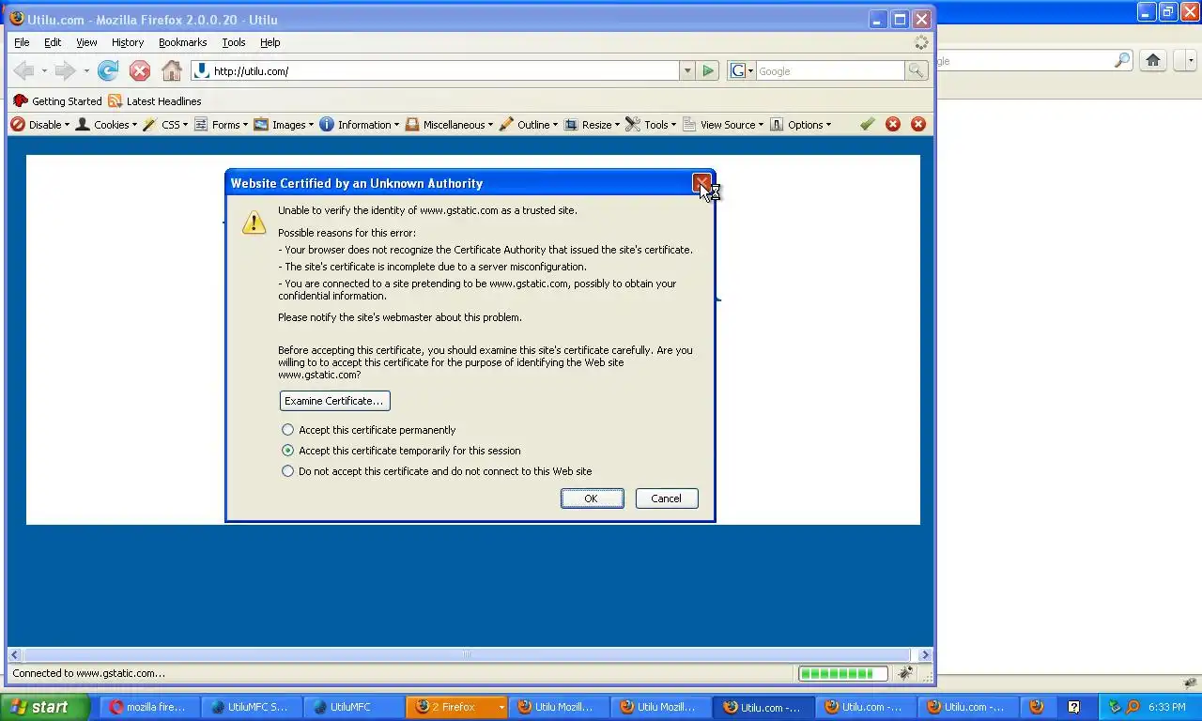This screenshot has height=721, width=1202.
Task: Click the Getting Started bookmark
Action: click(57, 101)
